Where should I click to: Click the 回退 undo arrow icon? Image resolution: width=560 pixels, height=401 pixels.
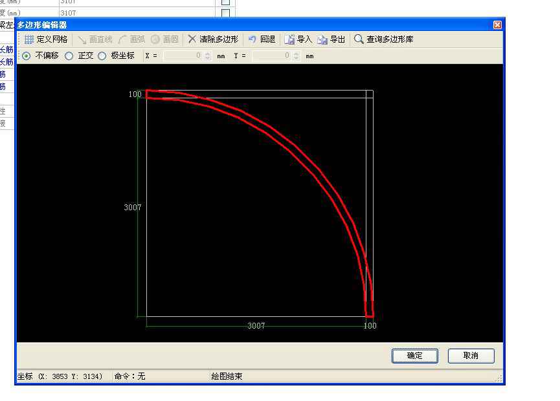(x=252, y=39)
